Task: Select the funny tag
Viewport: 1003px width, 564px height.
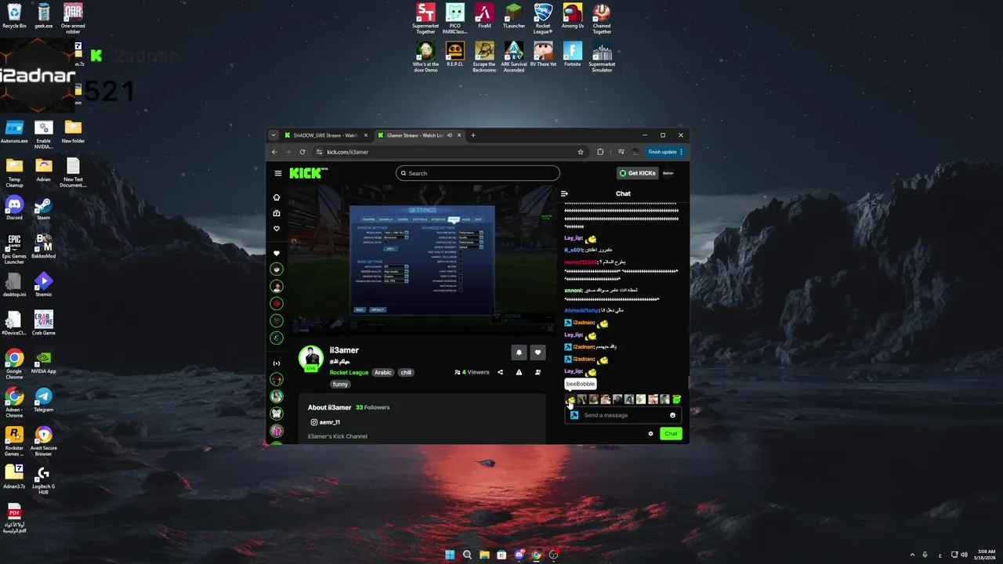Action: point(339,385)
